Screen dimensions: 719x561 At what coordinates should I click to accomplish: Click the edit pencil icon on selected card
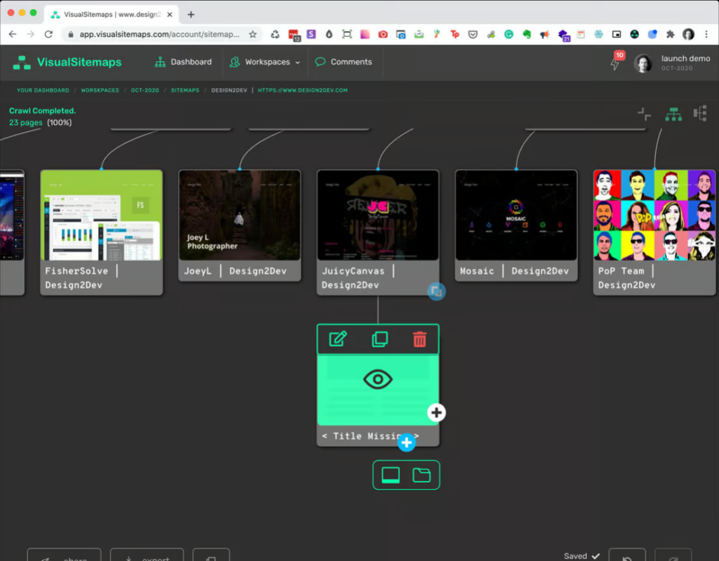[338, 339]
